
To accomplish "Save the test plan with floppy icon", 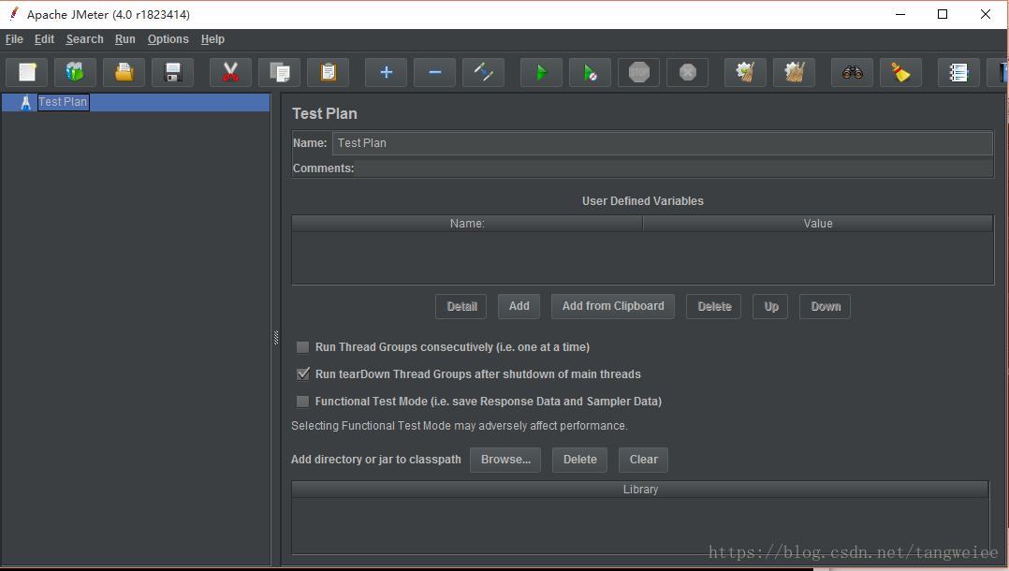I will click(172, 72).
